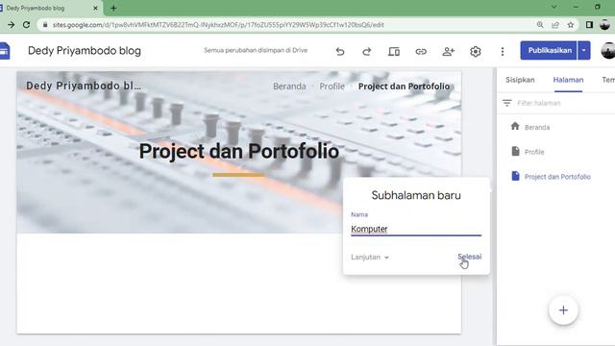Expand the Lanjutan options
This screenshot has height=346, width=615.
(x=370, y=257)
